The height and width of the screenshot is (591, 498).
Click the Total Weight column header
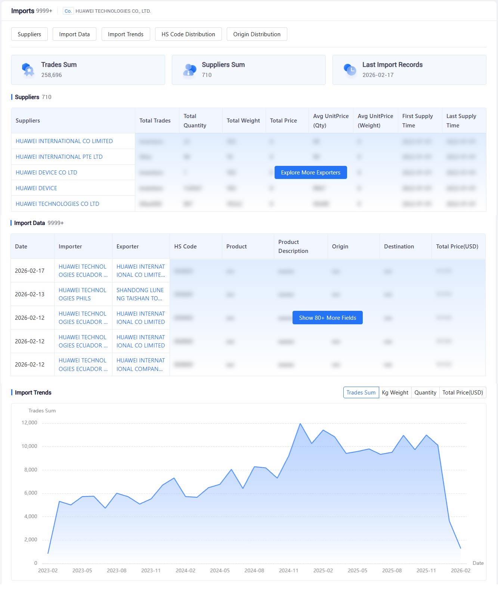(x=243, y=121)
